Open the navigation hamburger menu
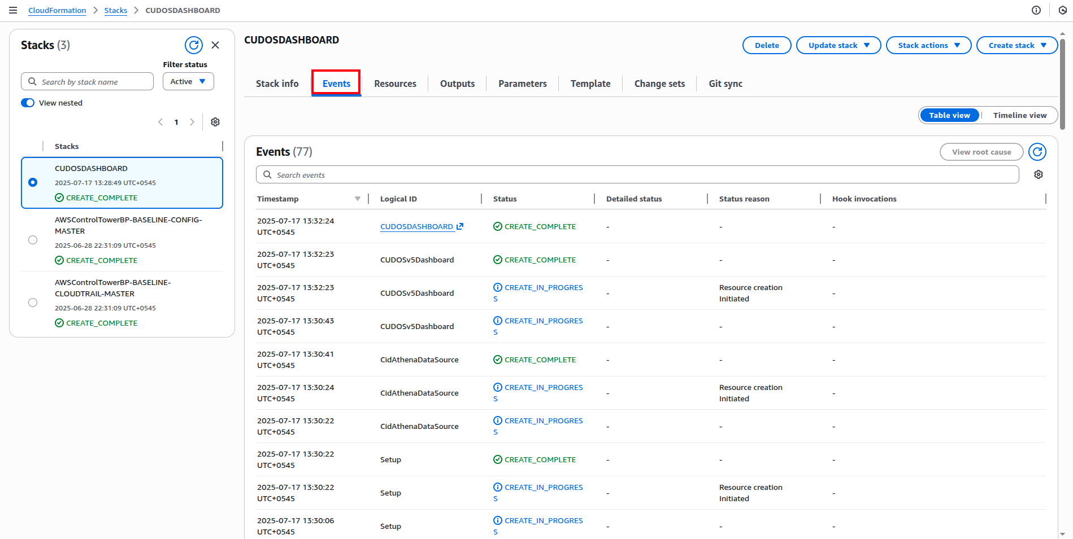 click(x=13, y=10)
